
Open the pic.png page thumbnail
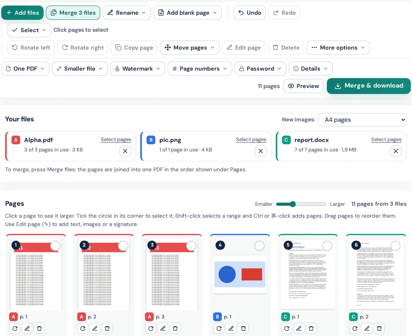240,274
